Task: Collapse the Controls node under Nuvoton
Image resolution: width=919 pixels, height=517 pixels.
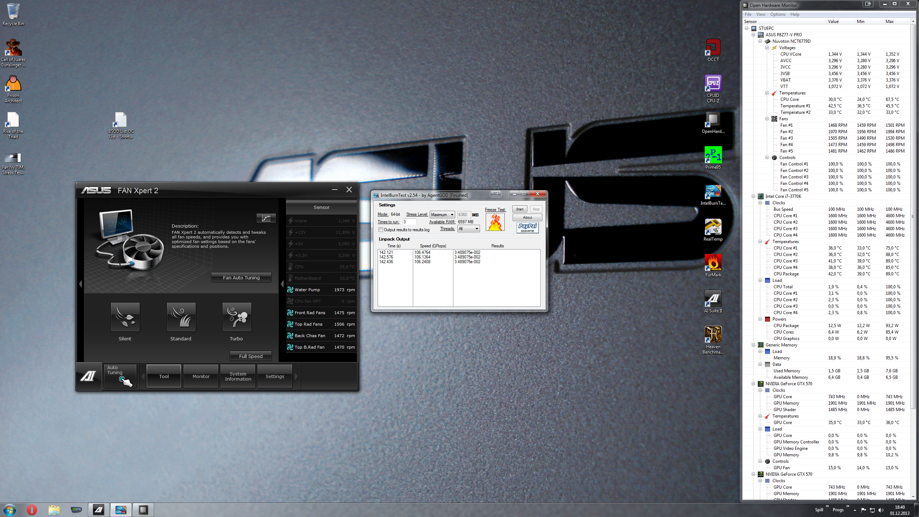Action: [767, 157]
